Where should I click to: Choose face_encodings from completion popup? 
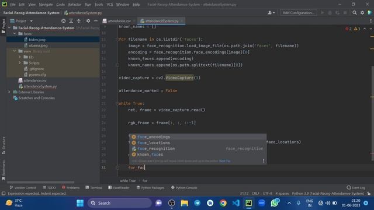pyautogui.click(x=198, y=137)
